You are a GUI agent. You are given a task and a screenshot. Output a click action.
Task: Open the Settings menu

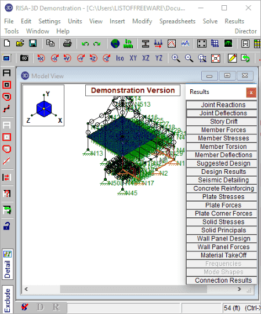49,21
